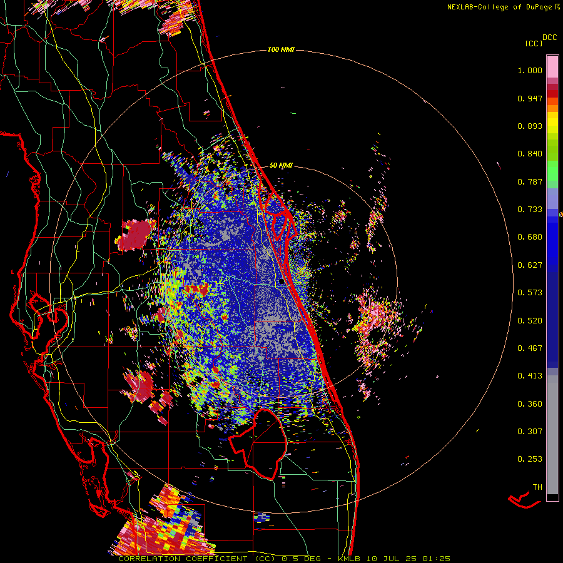Click the 0.253 scale value

coord(530,459)
